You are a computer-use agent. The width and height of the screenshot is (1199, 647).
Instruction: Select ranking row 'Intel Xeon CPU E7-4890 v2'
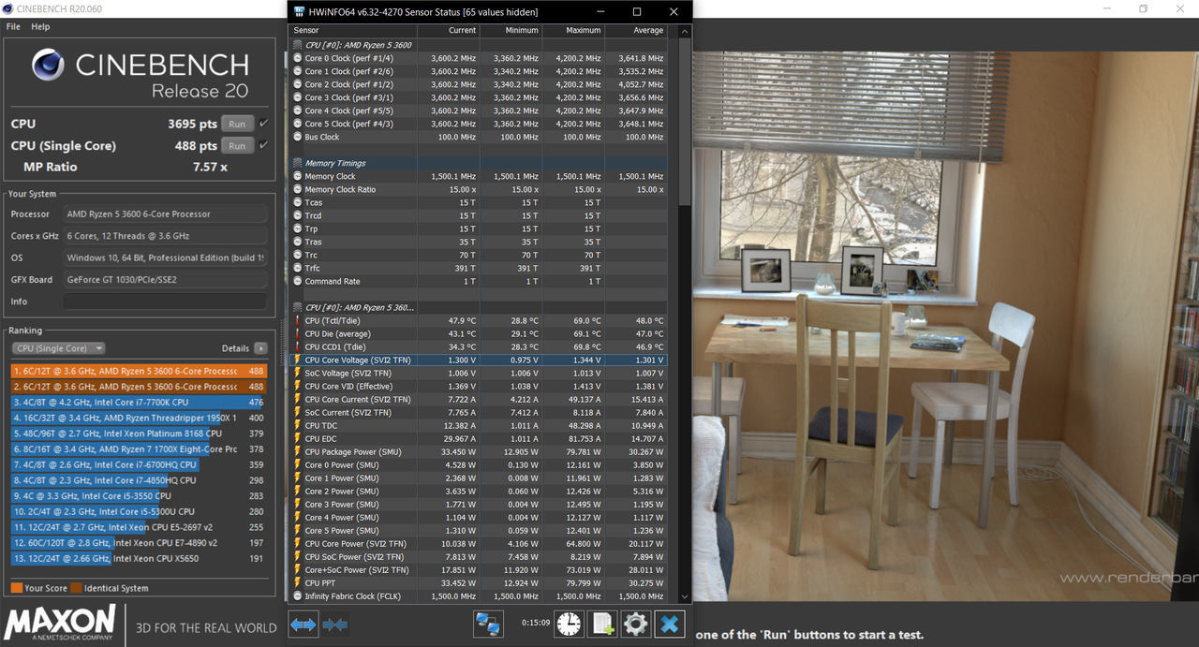pos(139,542)
